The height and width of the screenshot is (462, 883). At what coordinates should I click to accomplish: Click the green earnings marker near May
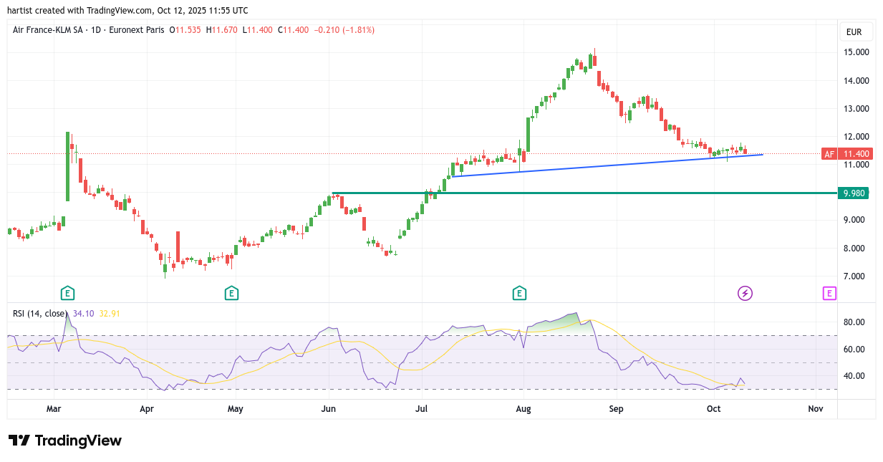[231, 293]
